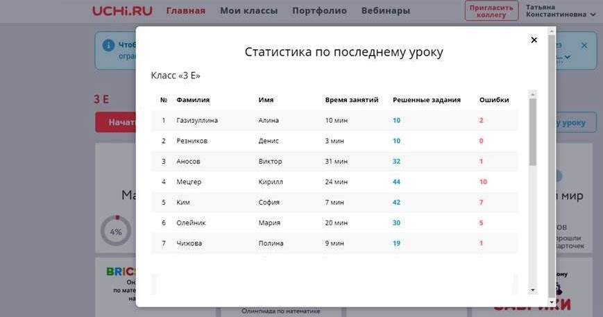The width and height of the screenshot is (603, 317).
Task: Dismiss the blue info banner
Action: pos(584,45)
